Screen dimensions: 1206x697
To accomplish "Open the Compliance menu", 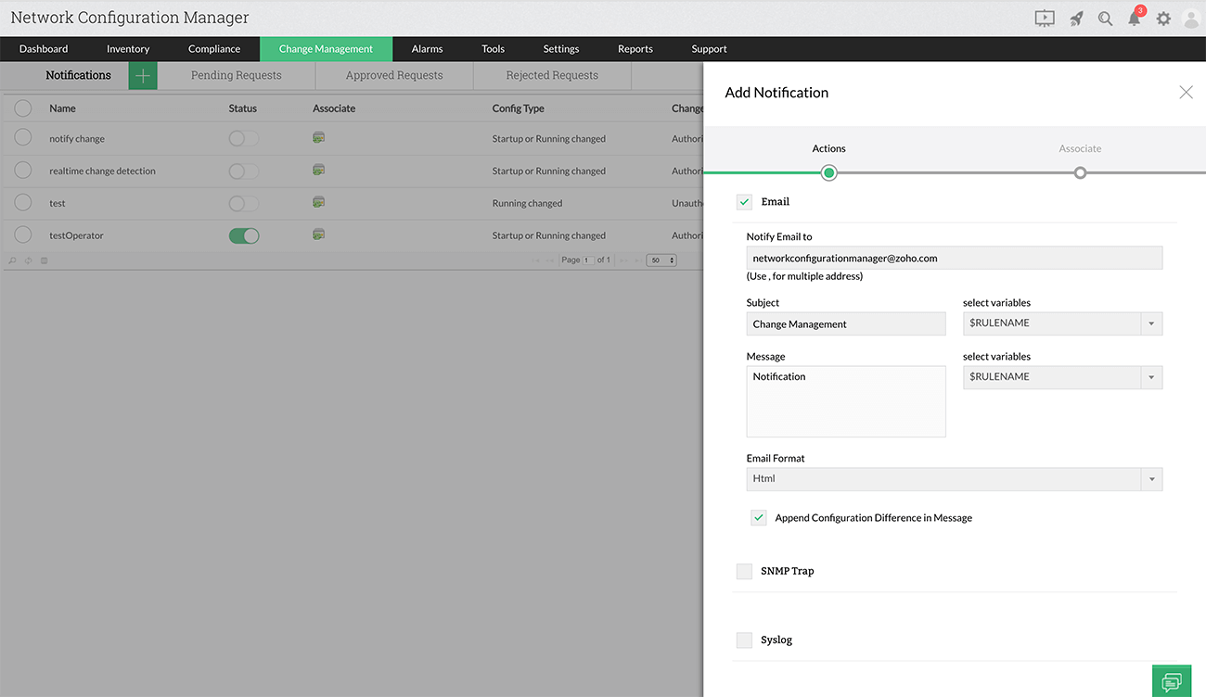I will 213,48.
